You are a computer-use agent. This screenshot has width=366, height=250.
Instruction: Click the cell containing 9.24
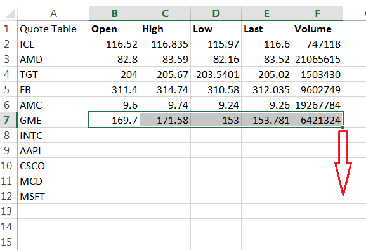tap(216, 105)
